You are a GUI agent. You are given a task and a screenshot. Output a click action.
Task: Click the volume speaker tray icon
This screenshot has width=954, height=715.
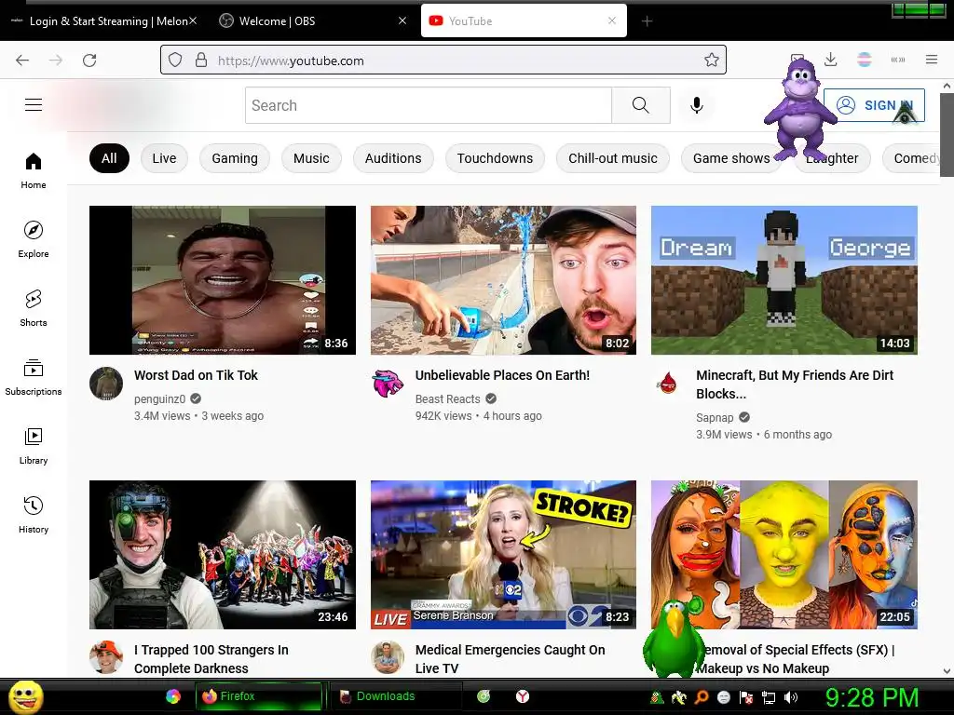(x=790, y=697)
